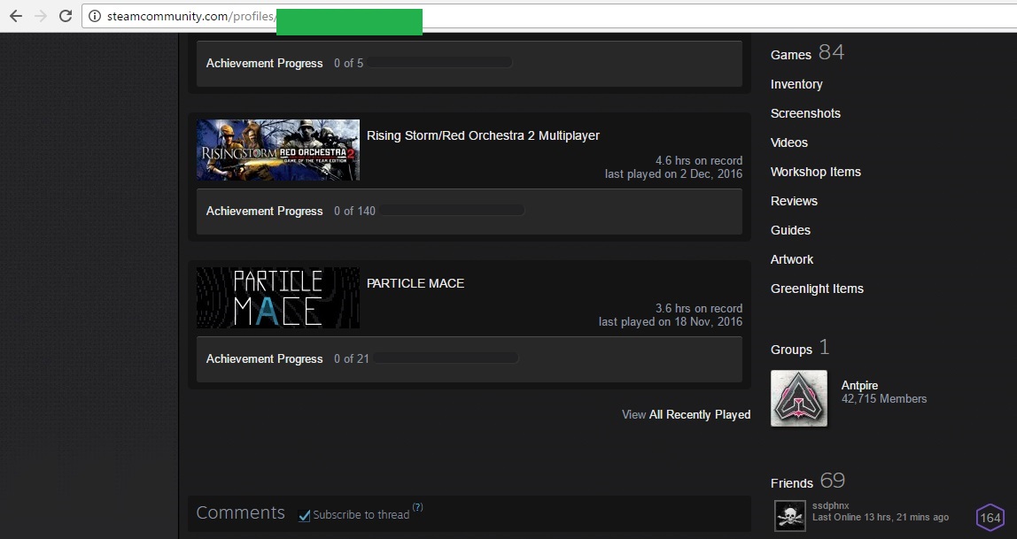Open the PARTICLE MACE game title
This screenshot has height=539, width=1017.
click(x=415, y=283)
